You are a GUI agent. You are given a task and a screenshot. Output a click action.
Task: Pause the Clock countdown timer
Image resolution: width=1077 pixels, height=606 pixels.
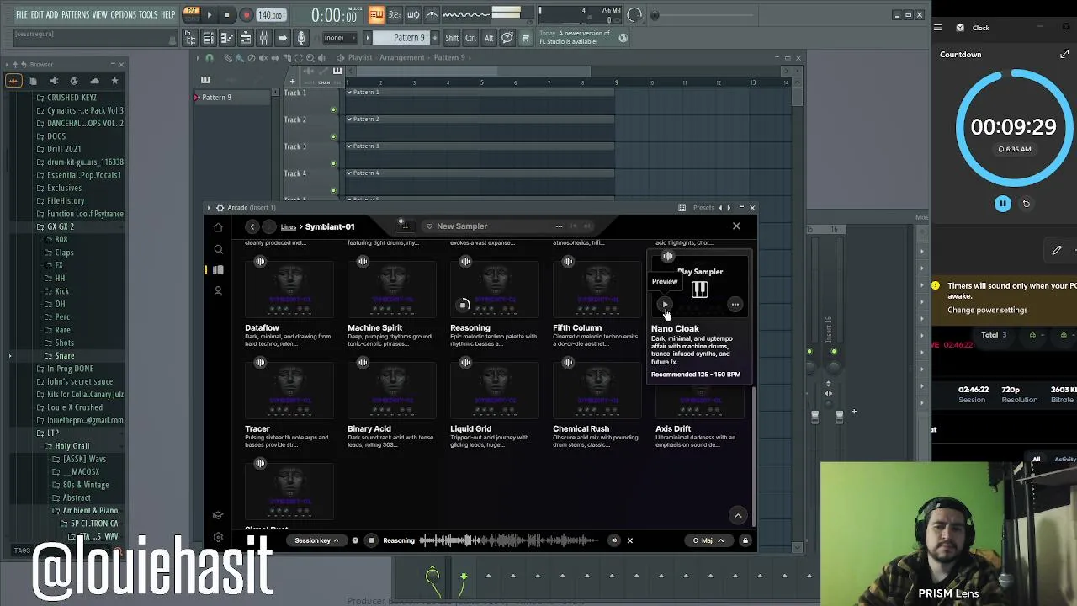pos(1002,204)
